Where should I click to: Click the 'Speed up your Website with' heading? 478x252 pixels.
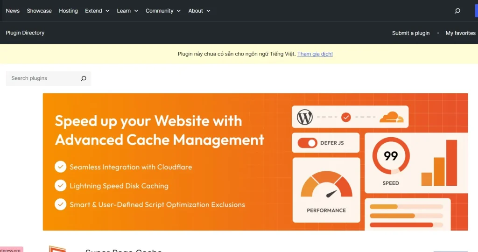click(148, 121)
